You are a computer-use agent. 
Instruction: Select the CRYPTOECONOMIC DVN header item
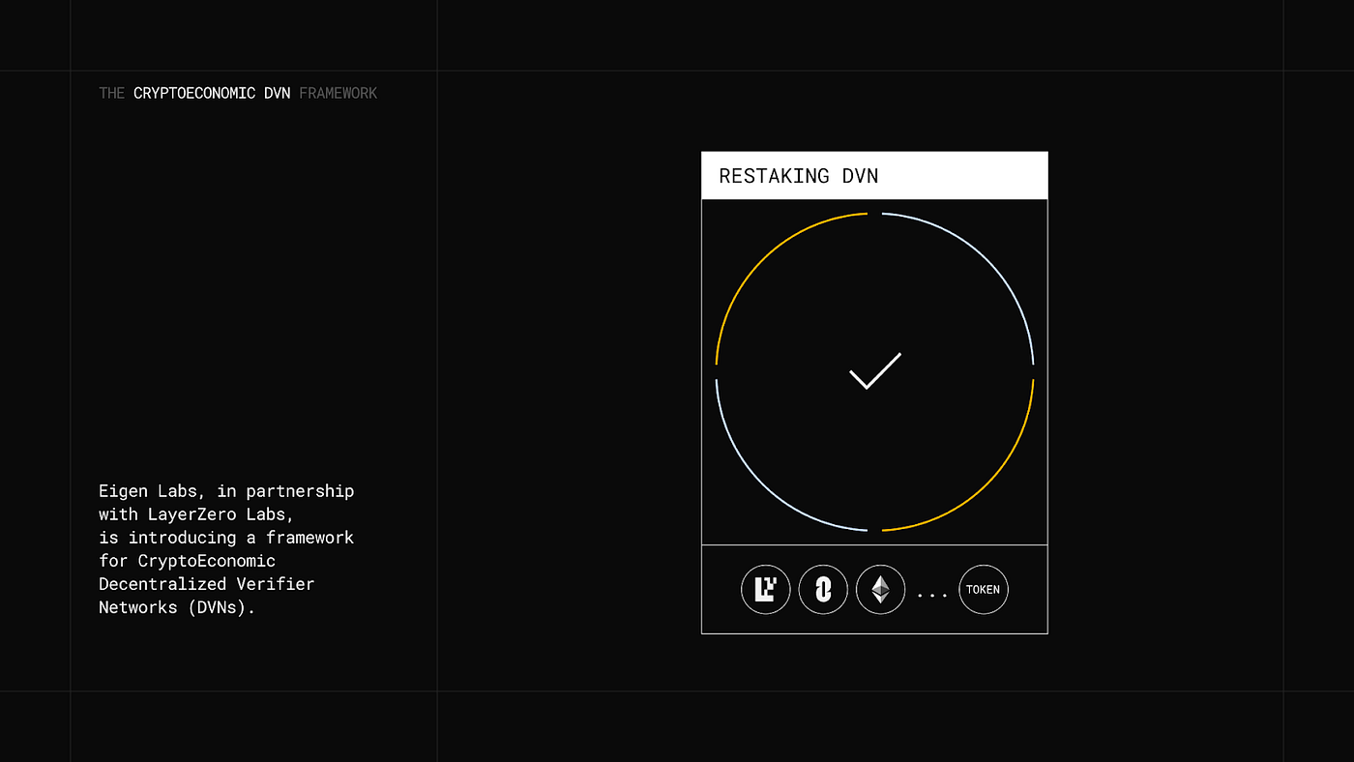coord(211,93)
